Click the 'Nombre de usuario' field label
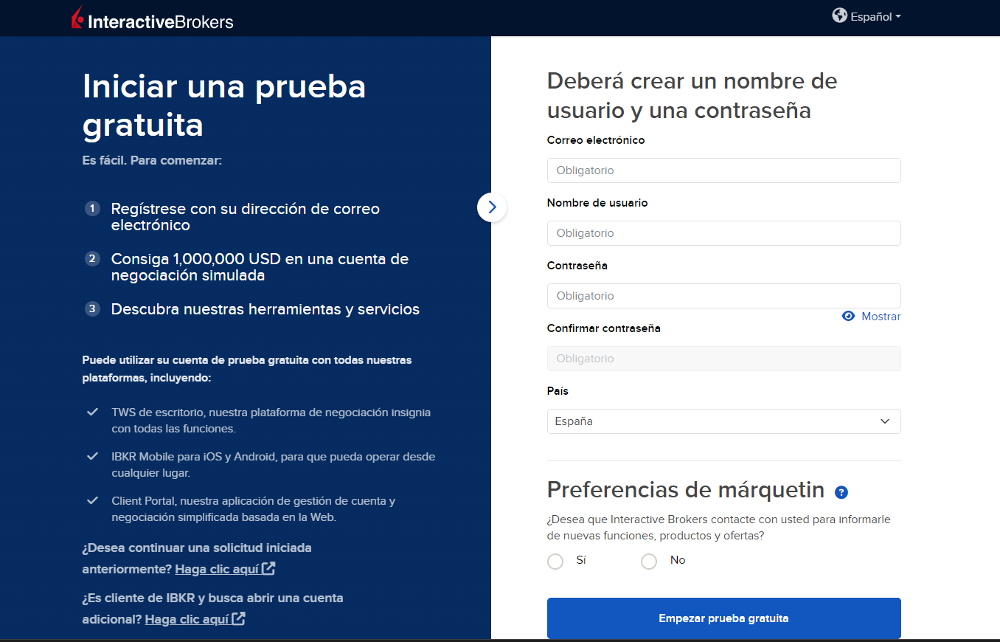The image size is (1000, 642). tap(597, 203)
